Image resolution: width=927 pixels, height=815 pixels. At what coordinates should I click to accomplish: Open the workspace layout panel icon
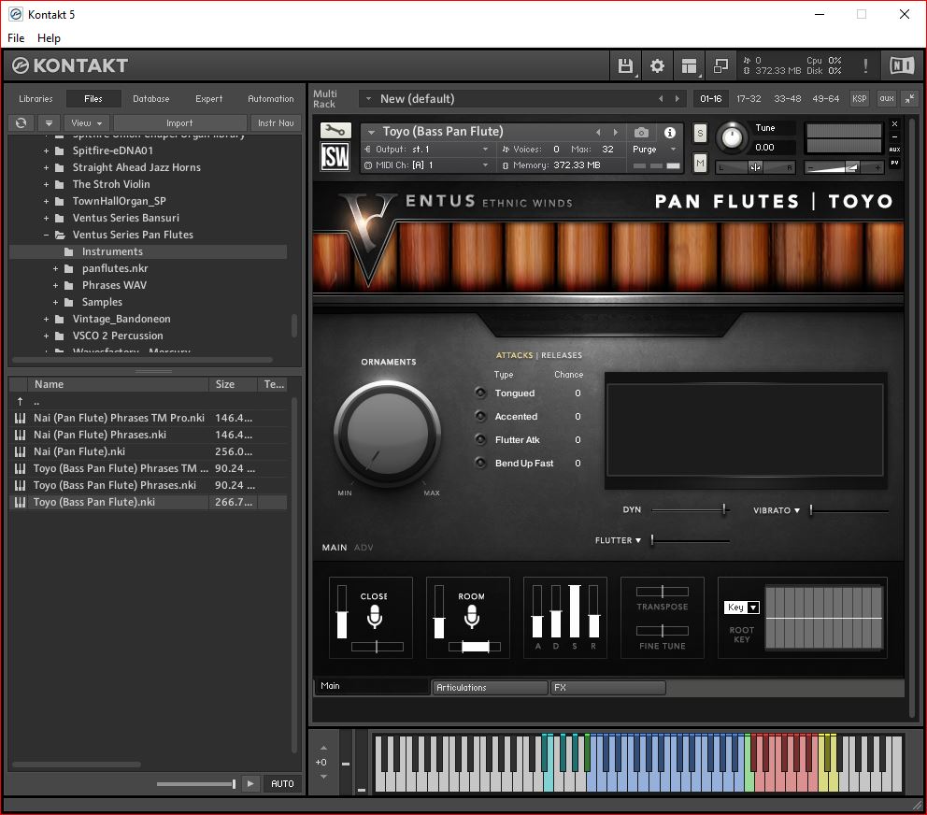click(689, 65)
